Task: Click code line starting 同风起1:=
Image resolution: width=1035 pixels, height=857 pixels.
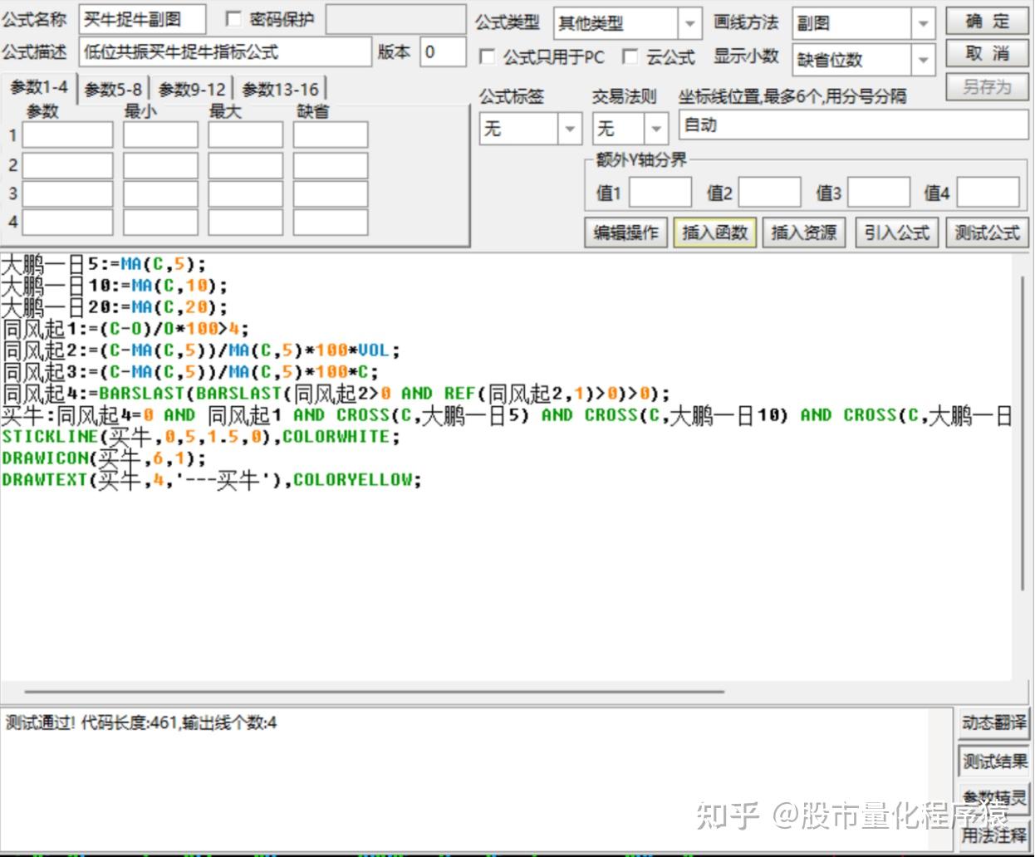Action: point(125,330)
